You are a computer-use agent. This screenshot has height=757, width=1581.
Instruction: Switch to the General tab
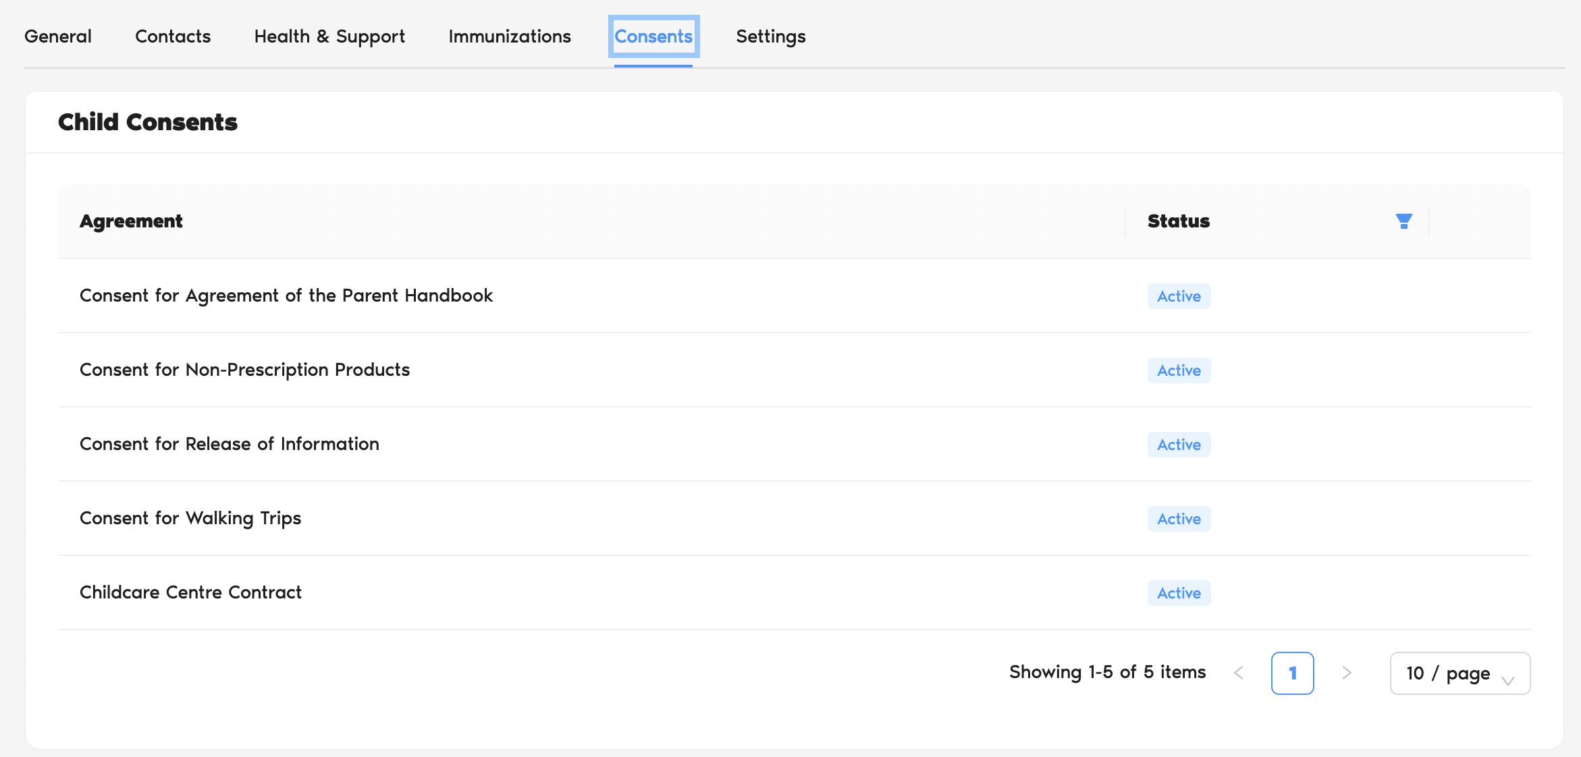[58, 36]
